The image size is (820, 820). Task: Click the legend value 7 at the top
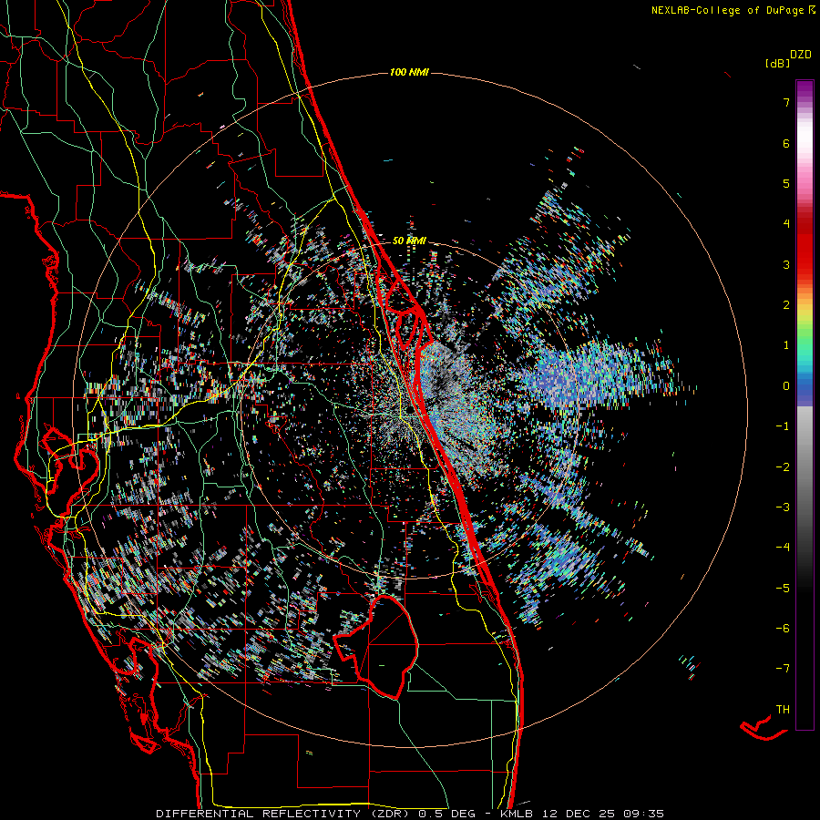786,102
